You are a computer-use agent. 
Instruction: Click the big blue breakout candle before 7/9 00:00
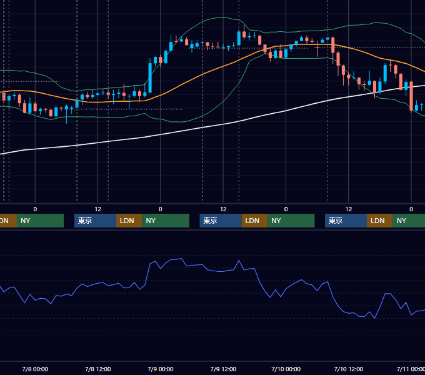pyautogui.click(x=150, y=77)
